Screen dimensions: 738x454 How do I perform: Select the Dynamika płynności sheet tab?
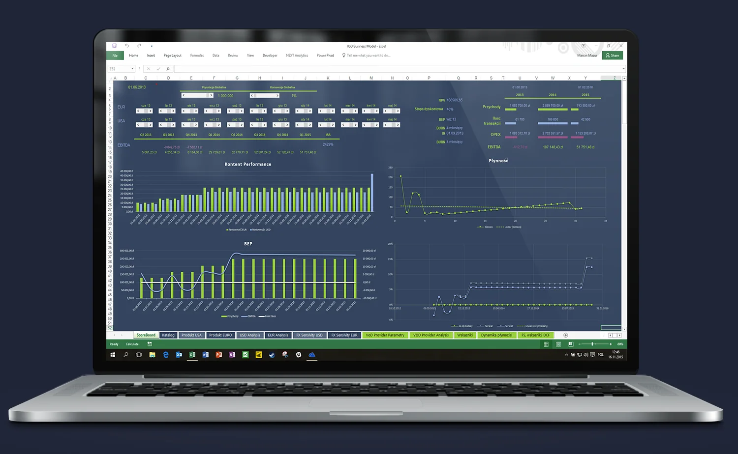click(x=496, y=335)
